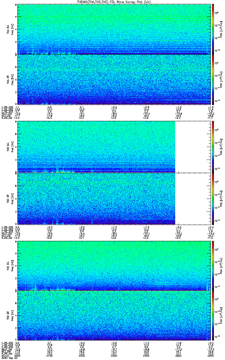The height and width of the screenshot is (360, 225).
Task: Click the PSD [nT²/Hz] label of THE B⊥ color bar
Action: pos(222,265)
